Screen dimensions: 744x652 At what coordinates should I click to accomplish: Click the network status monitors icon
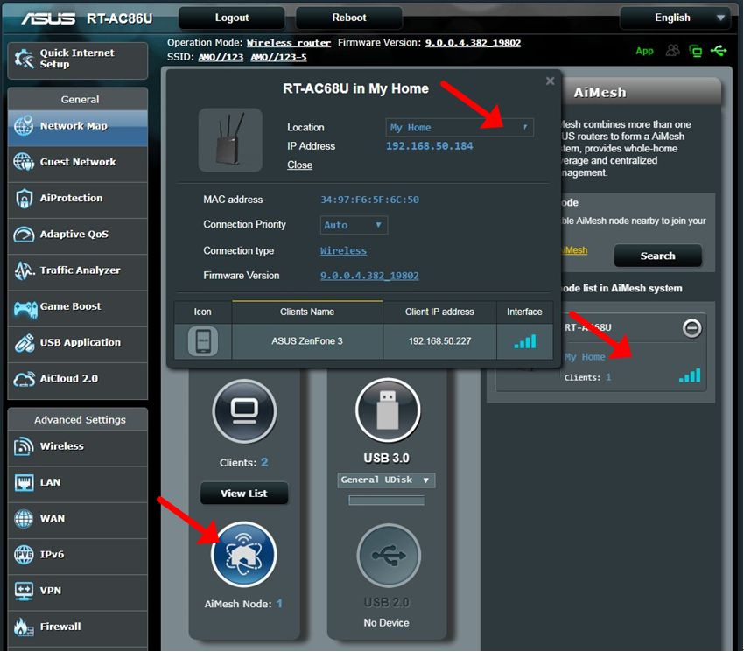[696, 51]
